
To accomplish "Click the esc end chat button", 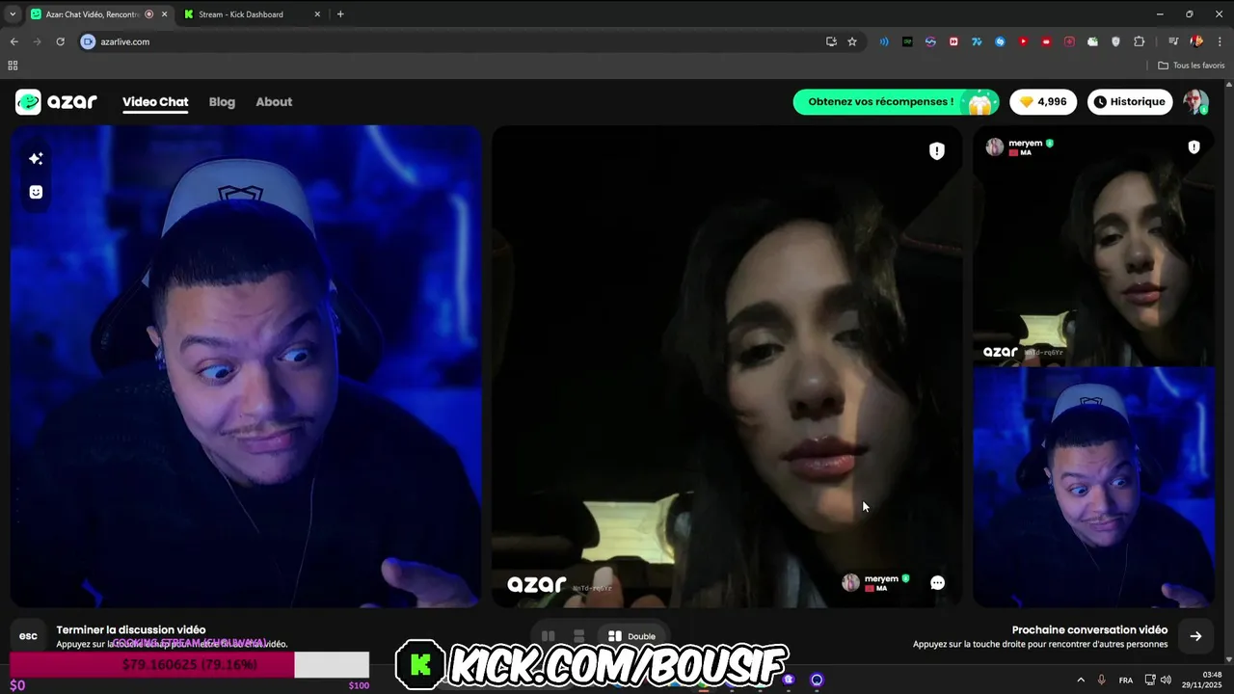I will coord(29,636).
